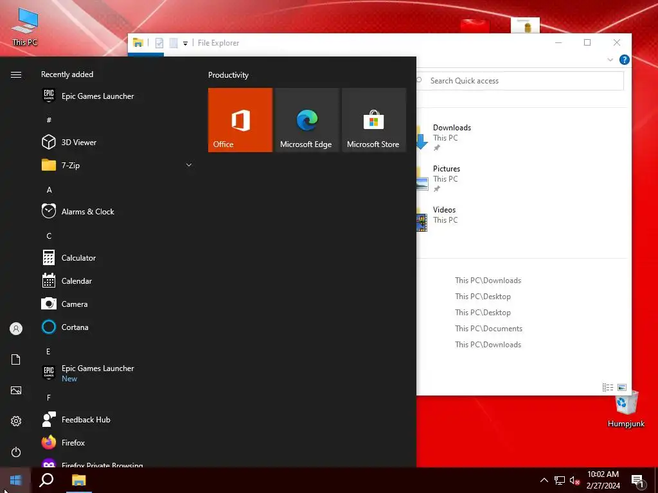Click the Properties quick access toolbar icon
658x493 pixels.
click(x=159, y=43)
